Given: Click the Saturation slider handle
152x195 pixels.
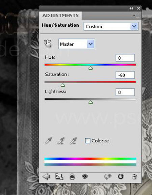Looking at the screenshot, I should [x=63, y=85].
